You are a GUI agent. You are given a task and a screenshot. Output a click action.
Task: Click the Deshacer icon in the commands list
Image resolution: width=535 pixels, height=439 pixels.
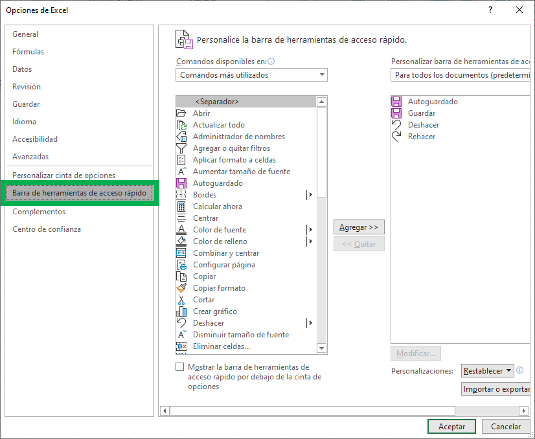pyautogui.click(x=181, y=322)
